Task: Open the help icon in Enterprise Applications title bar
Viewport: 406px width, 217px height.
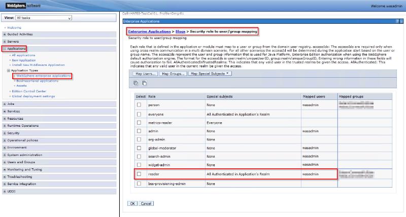Action: point(397,21)
